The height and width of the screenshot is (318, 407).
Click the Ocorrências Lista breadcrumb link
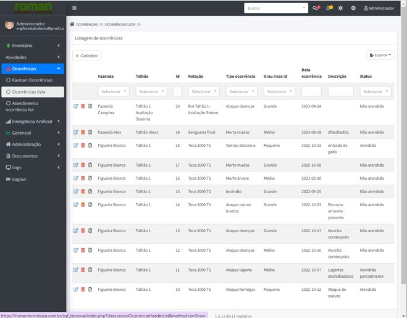(120, 25)
